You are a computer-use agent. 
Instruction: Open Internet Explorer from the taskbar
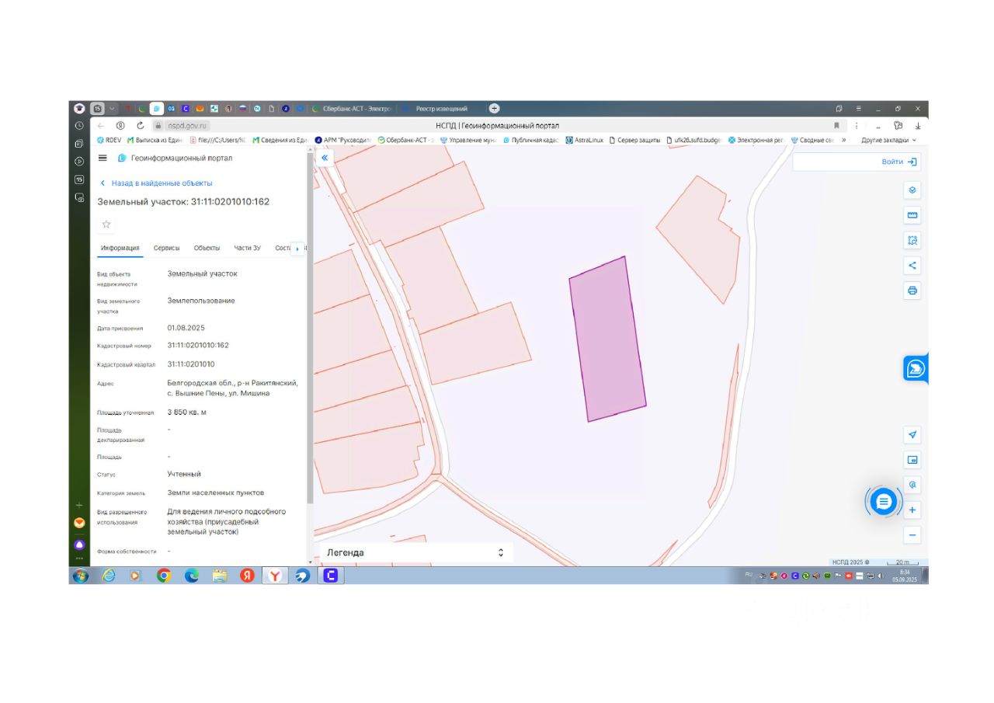pyautogui.click(x=108, y=576)
